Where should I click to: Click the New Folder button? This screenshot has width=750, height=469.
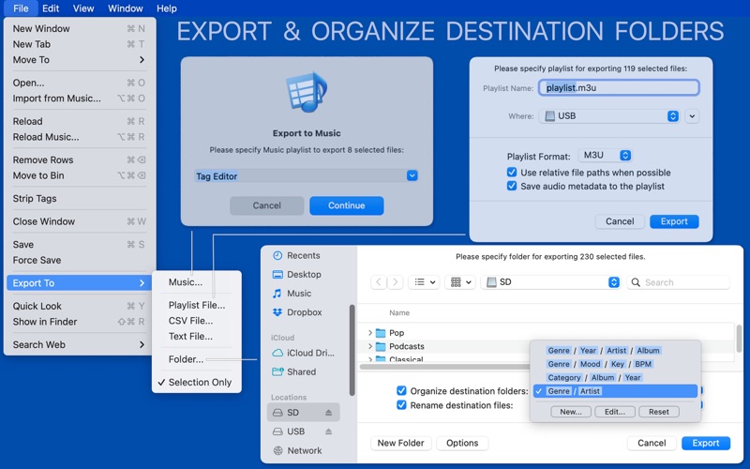click(x=400, y=443)
